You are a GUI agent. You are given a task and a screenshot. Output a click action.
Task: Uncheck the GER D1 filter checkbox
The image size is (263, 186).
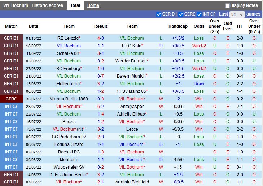(x=158, y=14)
